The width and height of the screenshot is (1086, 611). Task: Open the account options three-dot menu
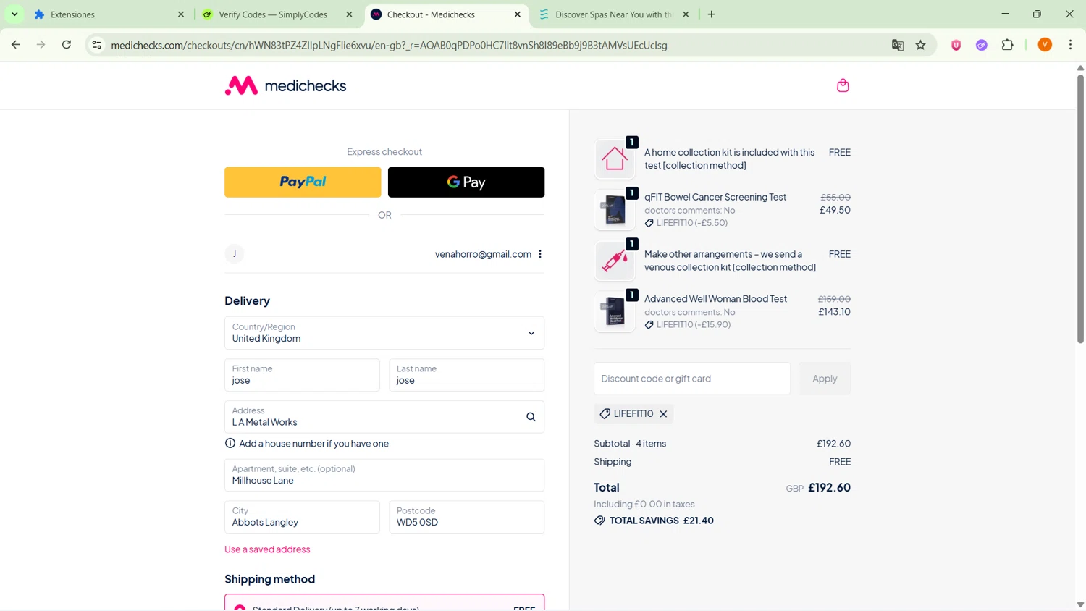point(540,254)
